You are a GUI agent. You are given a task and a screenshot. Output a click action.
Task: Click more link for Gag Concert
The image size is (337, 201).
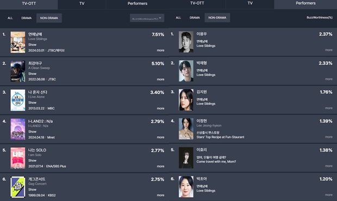coord(160,195)
